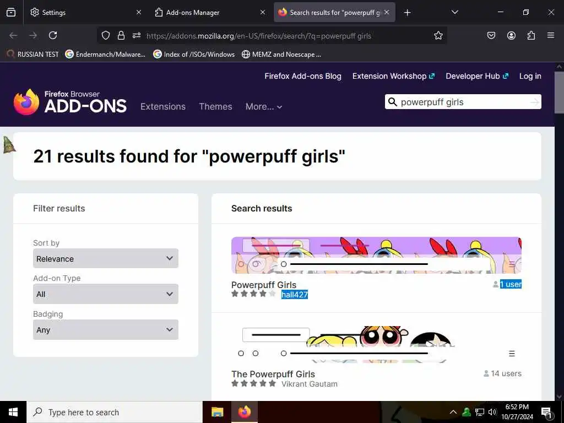Click Firefox icon in taskbar
Image resolution: width=564 pixels, height=423 pixels.
[245, 412]
